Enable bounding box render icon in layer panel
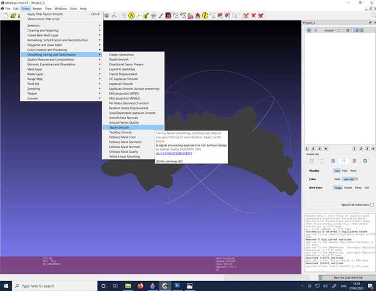Screen dimensions: 376x291 [x=311, y=161]
